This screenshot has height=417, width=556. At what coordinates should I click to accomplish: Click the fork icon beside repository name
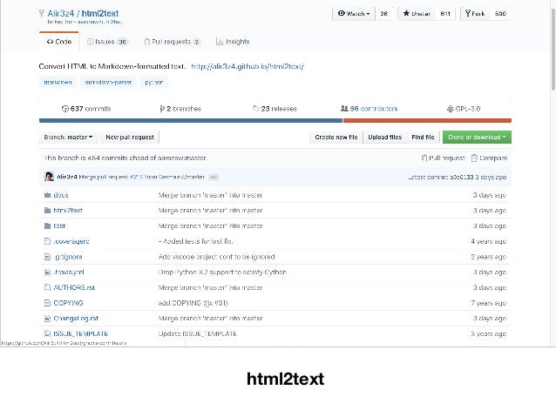click(x=42, y=13)
